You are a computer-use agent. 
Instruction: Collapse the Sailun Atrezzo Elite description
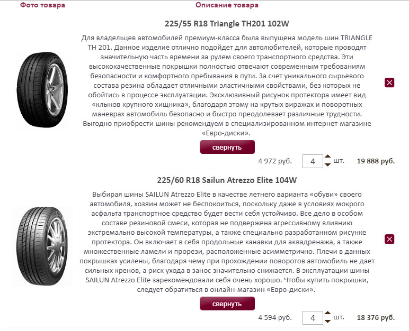[x=227, y=304]
